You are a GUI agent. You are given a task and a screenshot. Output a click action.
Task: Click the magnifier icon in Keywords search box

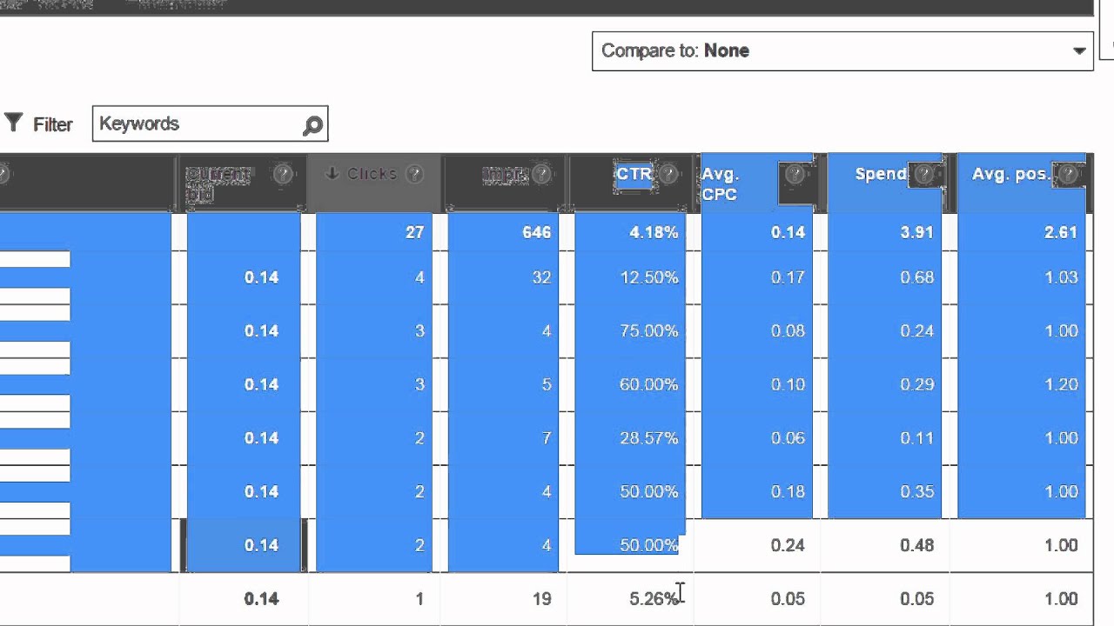(x=312, y=126)
